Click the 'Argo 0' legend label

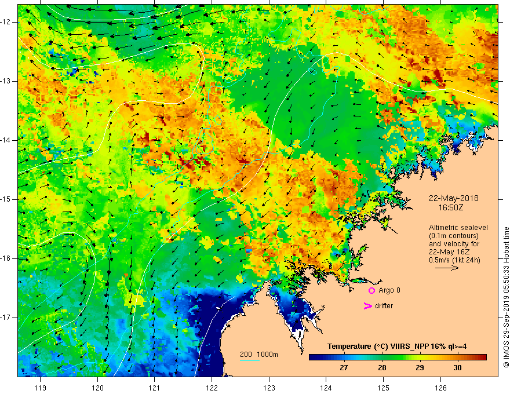pos(389,290)
